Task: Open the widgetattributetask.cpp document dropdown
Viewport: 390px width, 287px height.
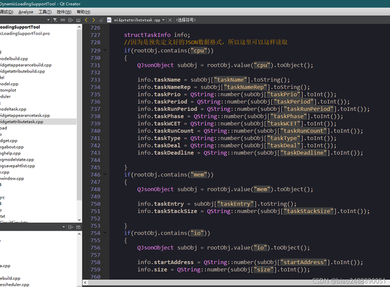Action: tap(163, 20)
